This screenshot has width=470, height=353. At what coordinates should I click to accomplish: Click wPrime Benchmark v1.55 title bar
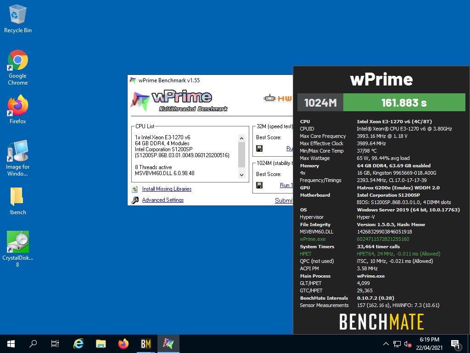(210, 80)
